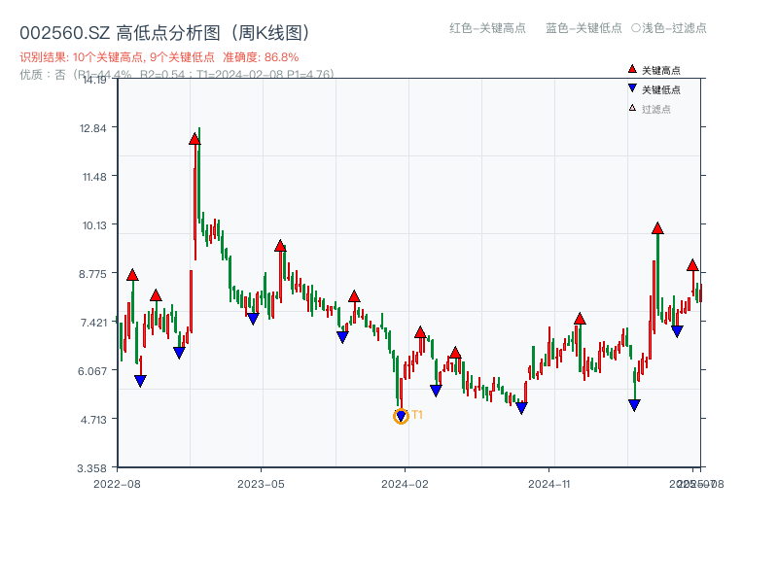Viewport: 778px width, 583px height.
Task: Select the blue triangle marker before the 2025 rally
Action: coord(633,405)
